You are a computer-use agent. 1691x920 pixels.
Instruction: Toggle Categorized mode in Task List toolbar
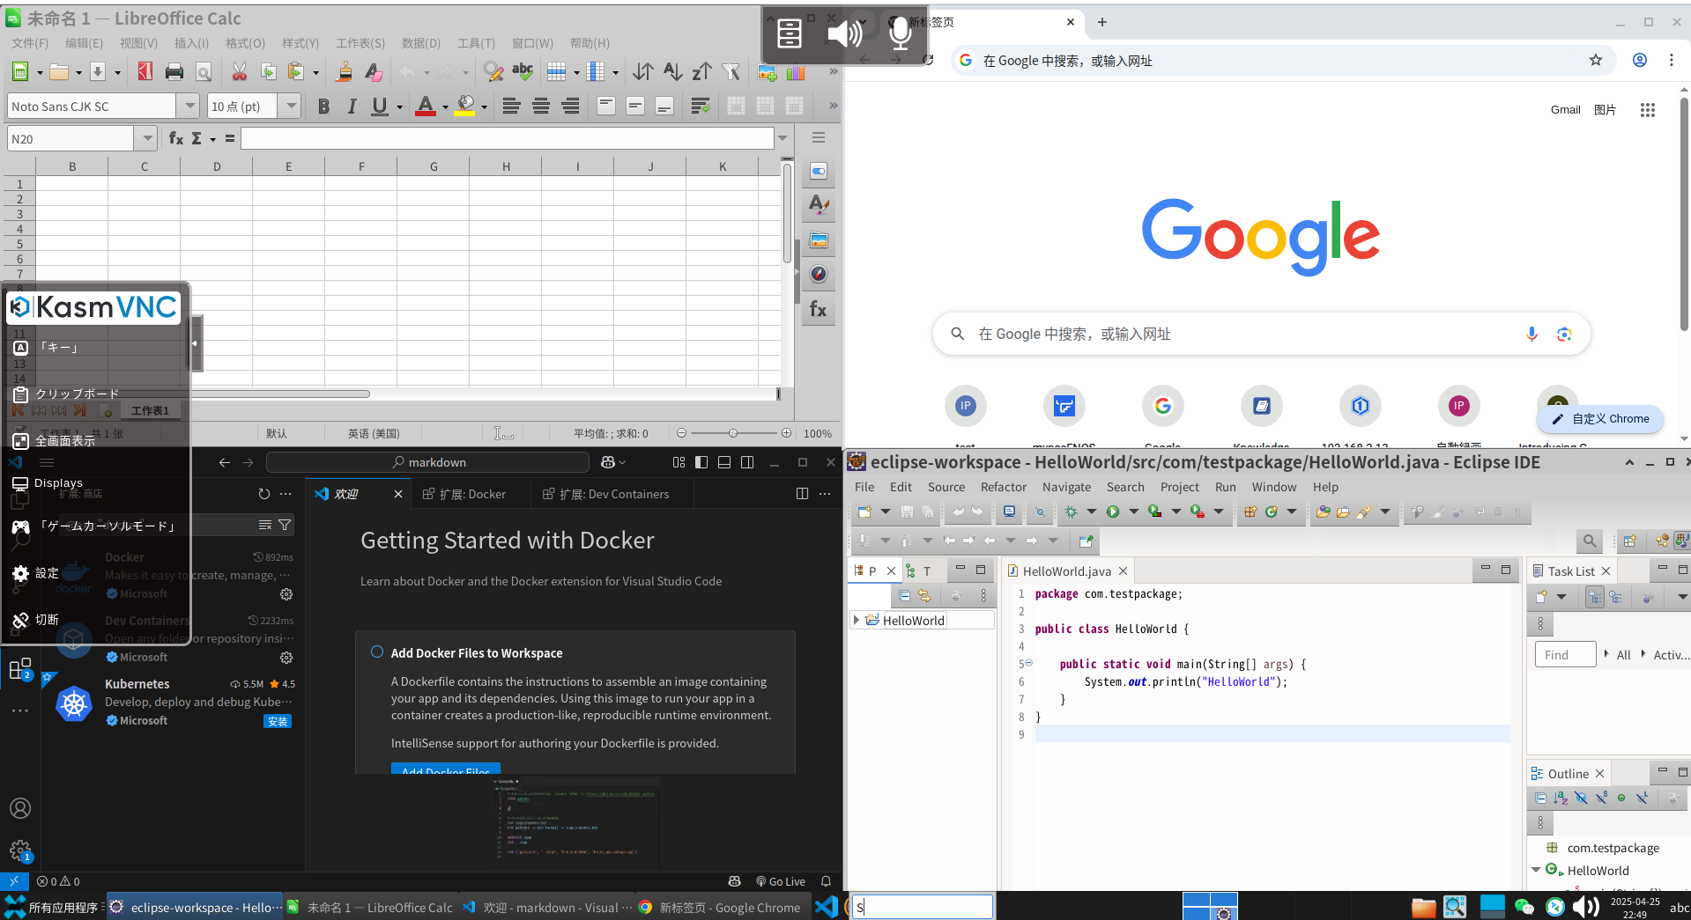1595,597
